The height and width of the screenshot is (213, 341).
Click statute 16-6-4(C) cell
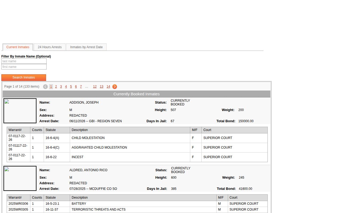click(57, 148)
